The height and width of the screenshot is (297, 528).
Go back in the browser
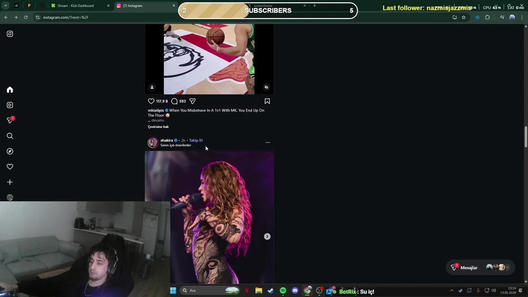pos(6,17)
